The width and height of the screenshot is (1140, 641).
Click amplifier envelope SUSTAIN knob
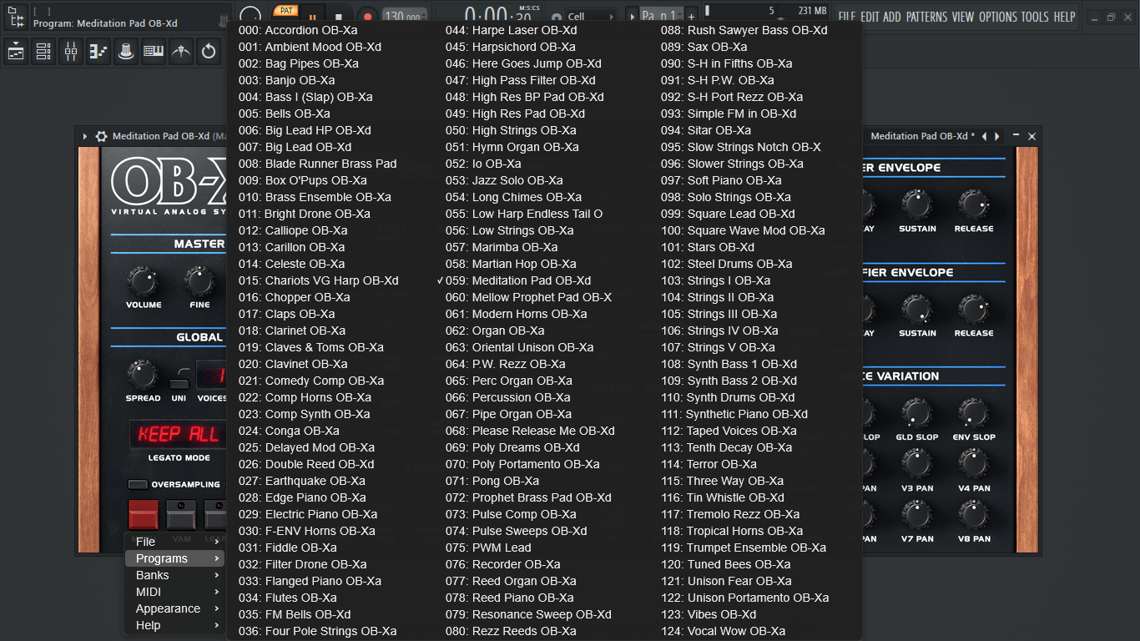pos(917,310)
